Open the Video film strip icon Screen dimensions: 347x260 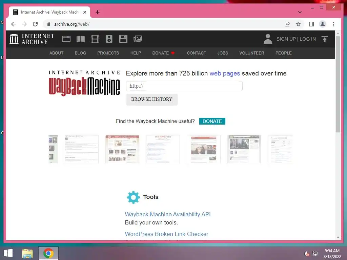pos(95,39)
